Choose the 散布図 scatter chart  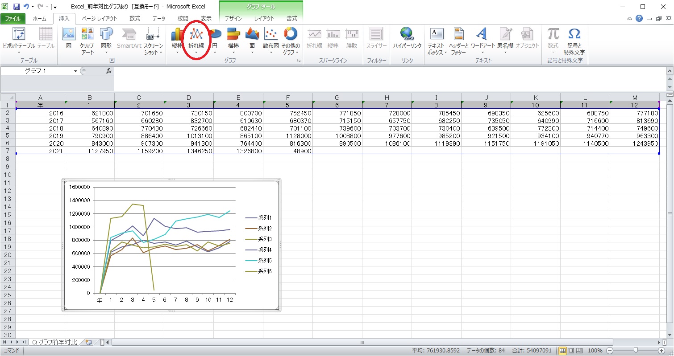[x=270, y=40]
